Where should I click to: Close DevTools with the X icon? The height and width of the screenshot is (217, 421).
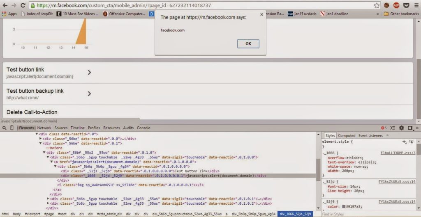417,128
